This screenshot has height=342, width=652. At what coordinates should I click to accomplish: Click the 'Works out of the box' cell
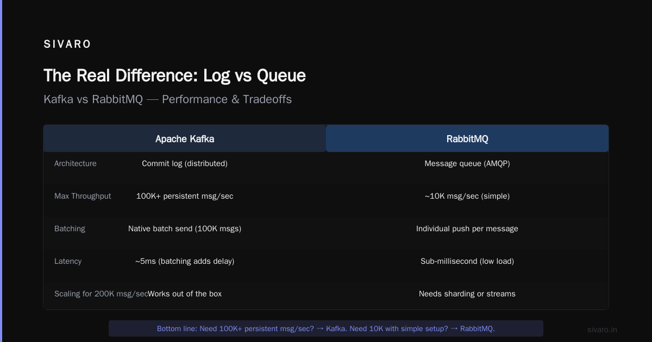coord(185,294)
